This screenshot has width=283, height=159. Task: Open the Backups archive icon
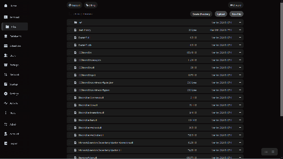[6, 65]
